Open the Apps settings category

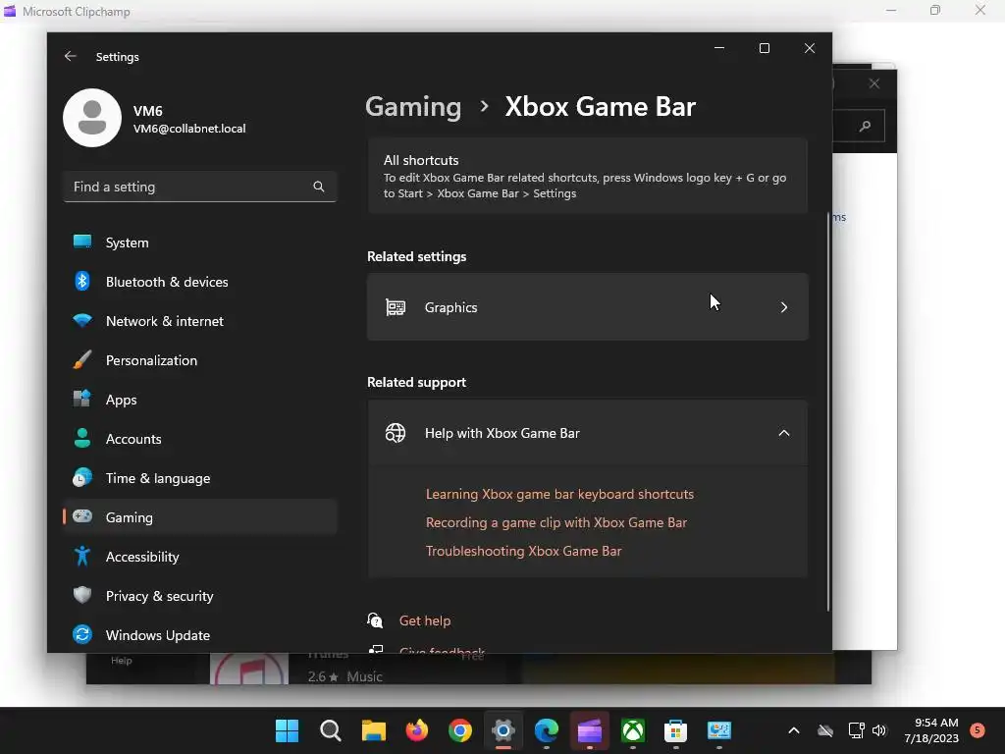(x=200, y=400)
